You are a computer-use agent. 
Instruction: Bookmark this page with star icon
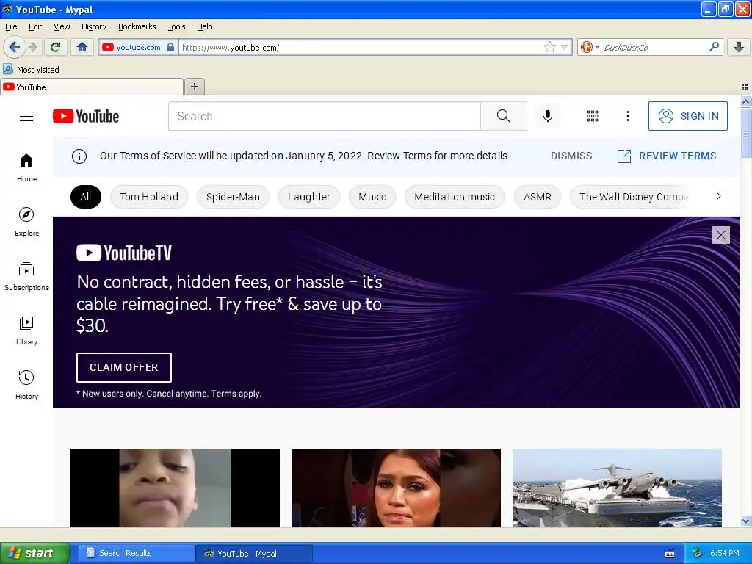point(550,47)
